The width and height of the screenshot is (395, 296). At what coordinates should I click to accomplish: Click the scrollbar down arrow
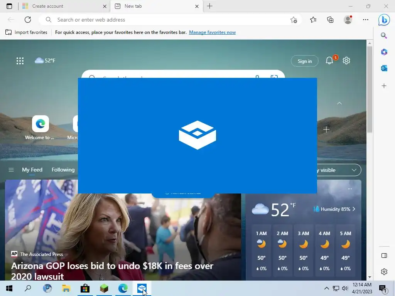tap(369, 277)
